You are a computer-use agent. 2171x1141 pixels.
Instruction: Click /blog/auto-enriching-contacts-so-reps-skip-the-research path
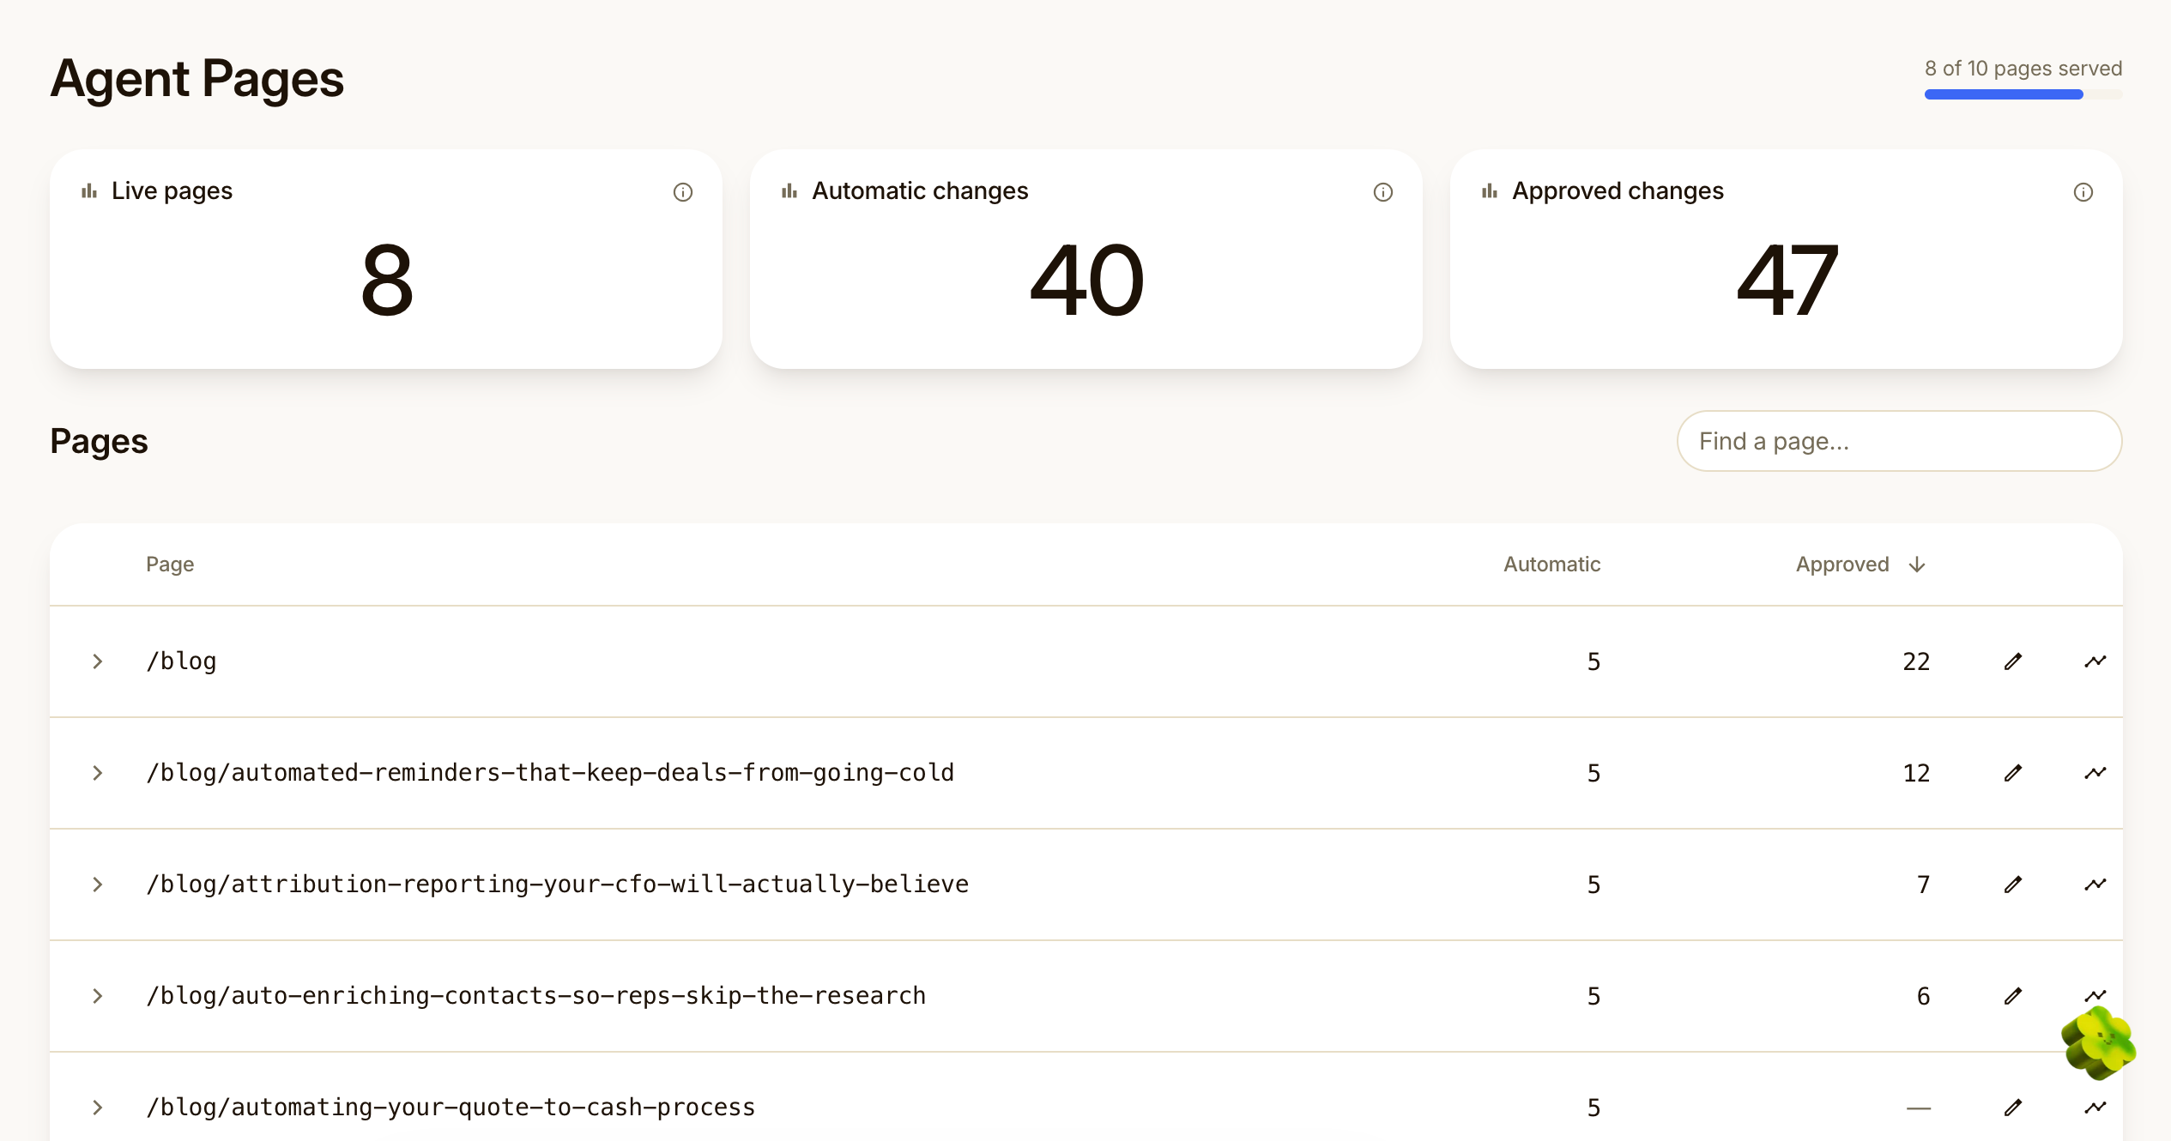535,996
